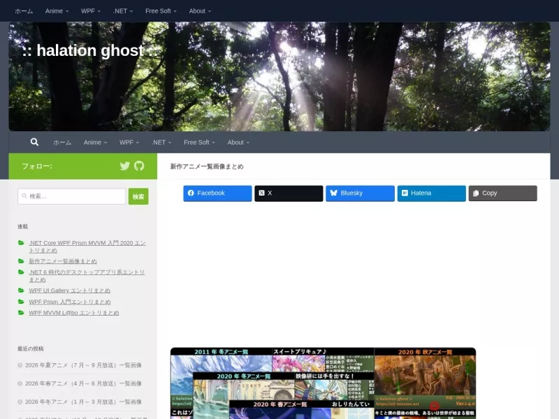Copy the page link with Copy button
This screenshot has width=559, height=419.
[502, 193]
